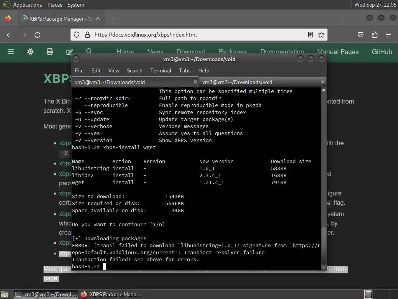Click the 'libidn2' package row
This screenshot has width=398, height=299.
(179, 176)
